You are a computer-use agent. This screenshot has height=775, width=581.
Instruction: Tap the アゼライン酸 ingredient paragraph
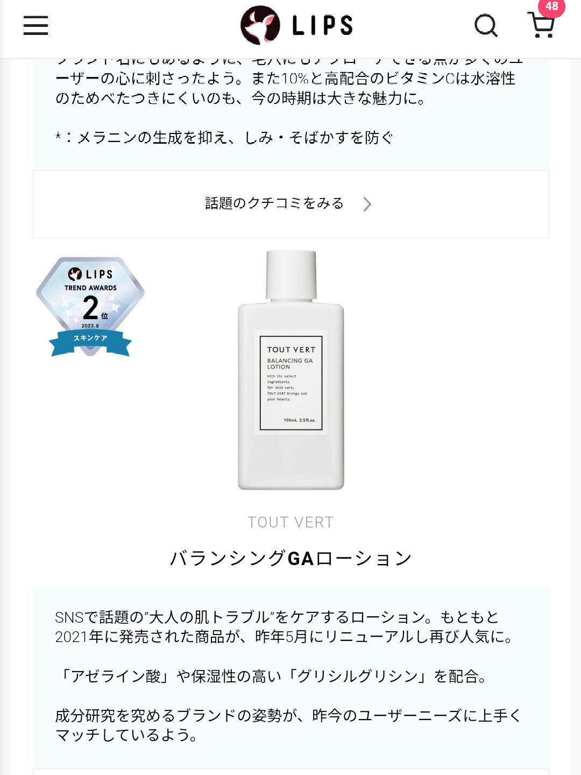pos(273,676)
